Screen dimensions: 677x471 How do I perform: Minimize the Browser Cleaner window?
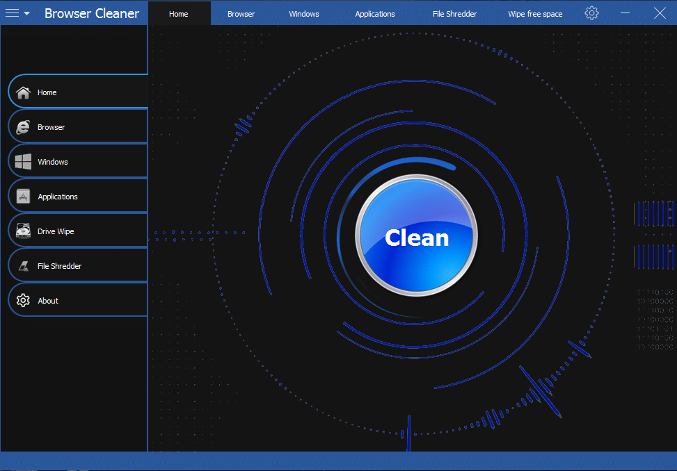coord(626,13)
